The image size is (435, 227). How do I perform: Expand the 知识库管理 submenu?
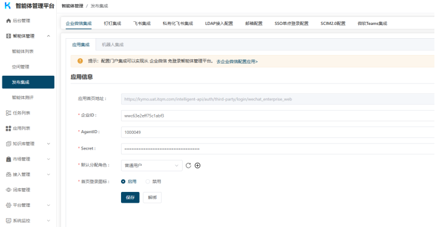click(48, 143)
